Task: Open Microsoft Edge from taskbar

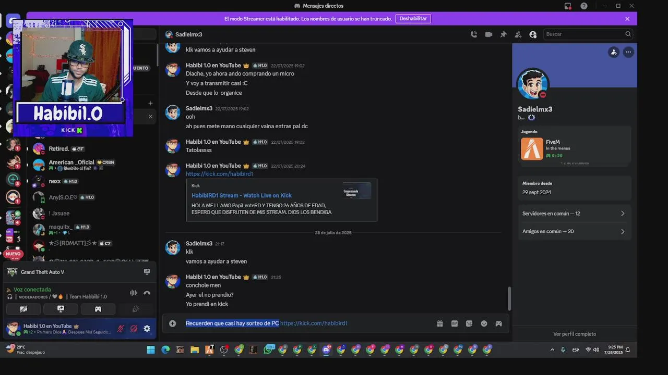Action: point(165,350)
